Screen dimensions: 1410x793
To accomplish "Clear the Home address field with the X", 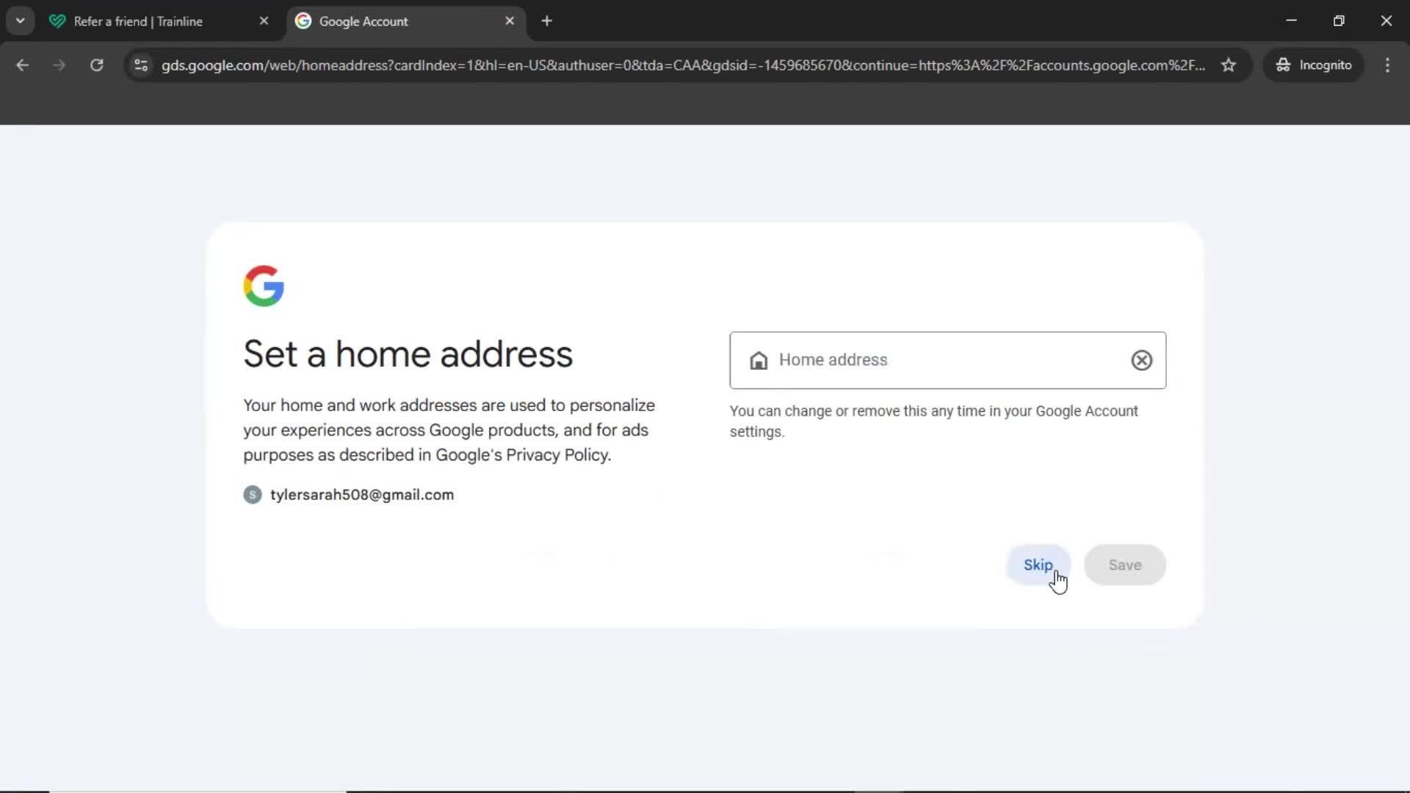I will tap(1142, 361).
